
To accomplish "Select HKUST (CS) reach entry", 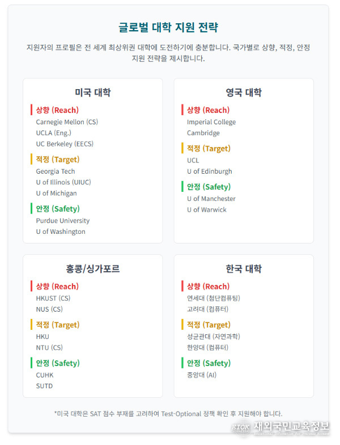I will (53, 299).
